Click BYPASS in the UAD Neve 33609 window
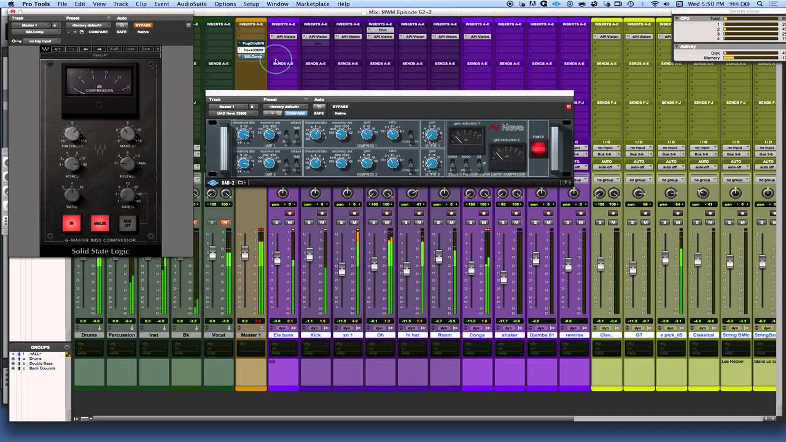 [340, 107]
